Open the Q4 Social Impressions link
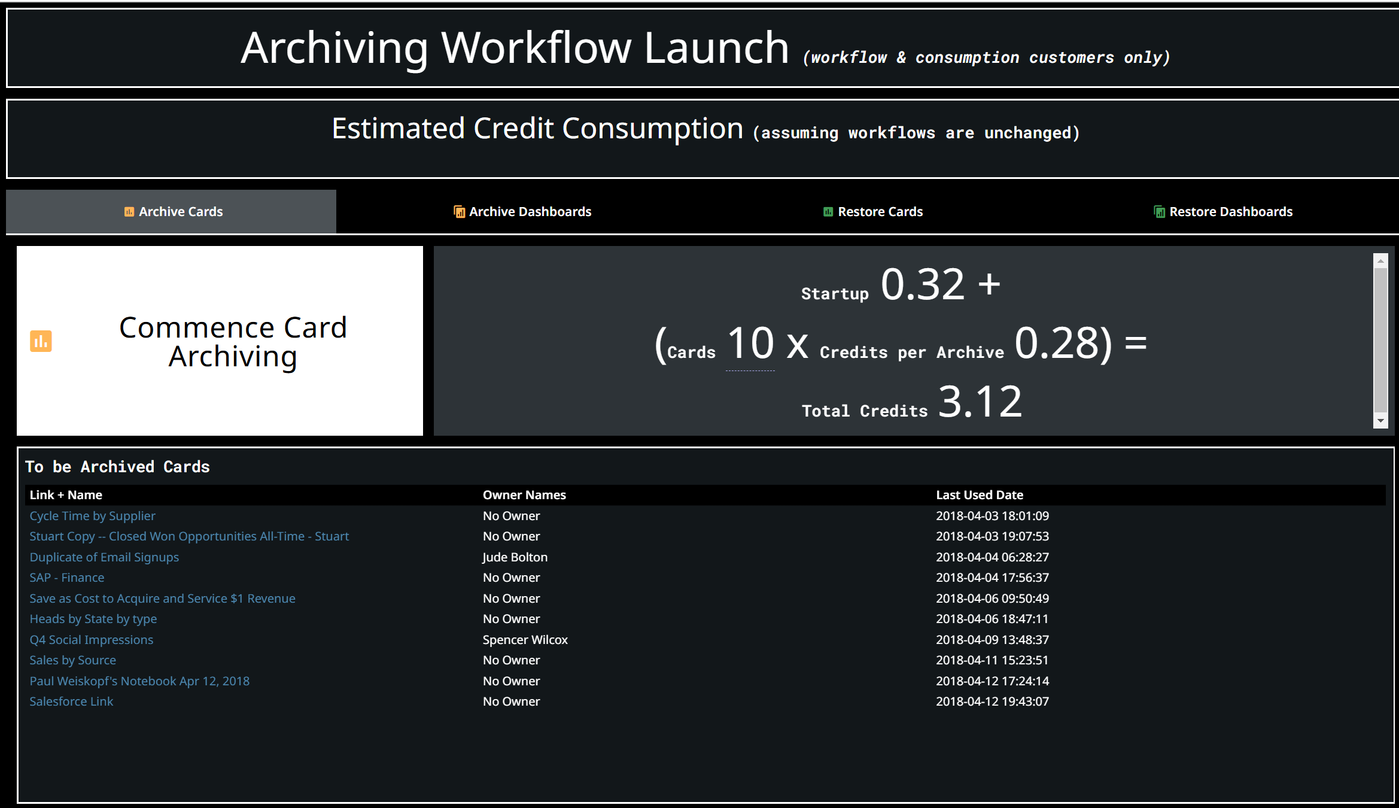Screen dimensions: 1399x808 pyautogui.click(x=91, y=640)
